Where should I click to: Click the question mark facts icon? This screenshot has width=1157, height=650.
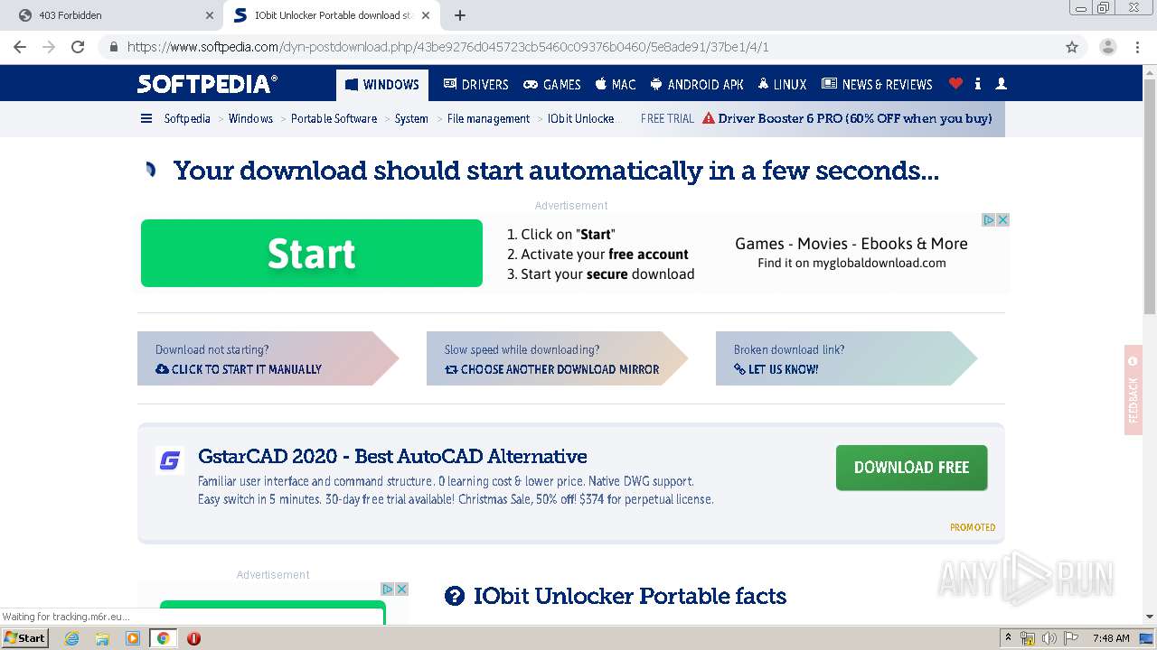455,596
